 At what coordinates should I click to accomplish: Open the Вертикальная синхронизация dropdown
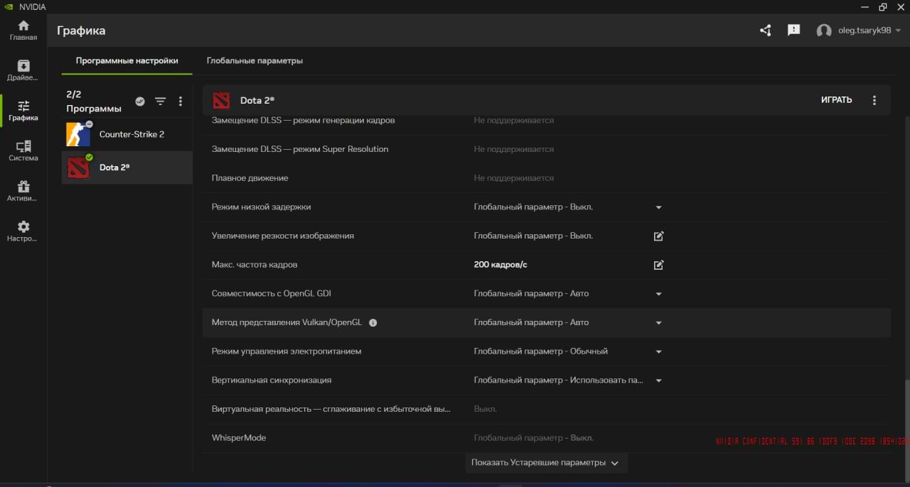pos(658,381)
